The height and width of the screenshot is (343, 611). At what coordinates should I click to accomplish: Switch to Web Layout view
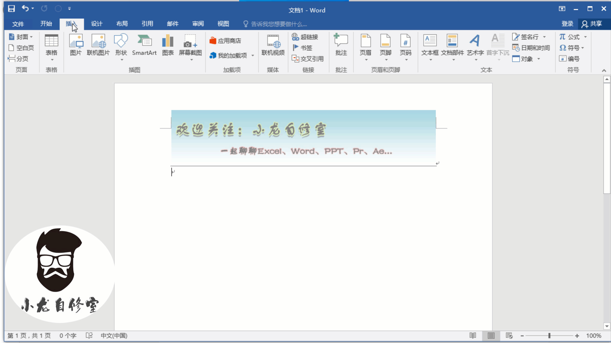pos(509,336)
